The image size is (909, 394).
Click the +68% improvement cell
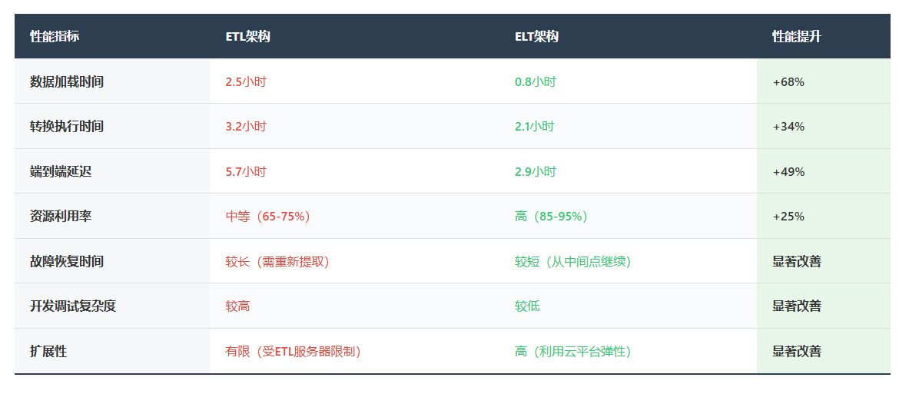788,81
